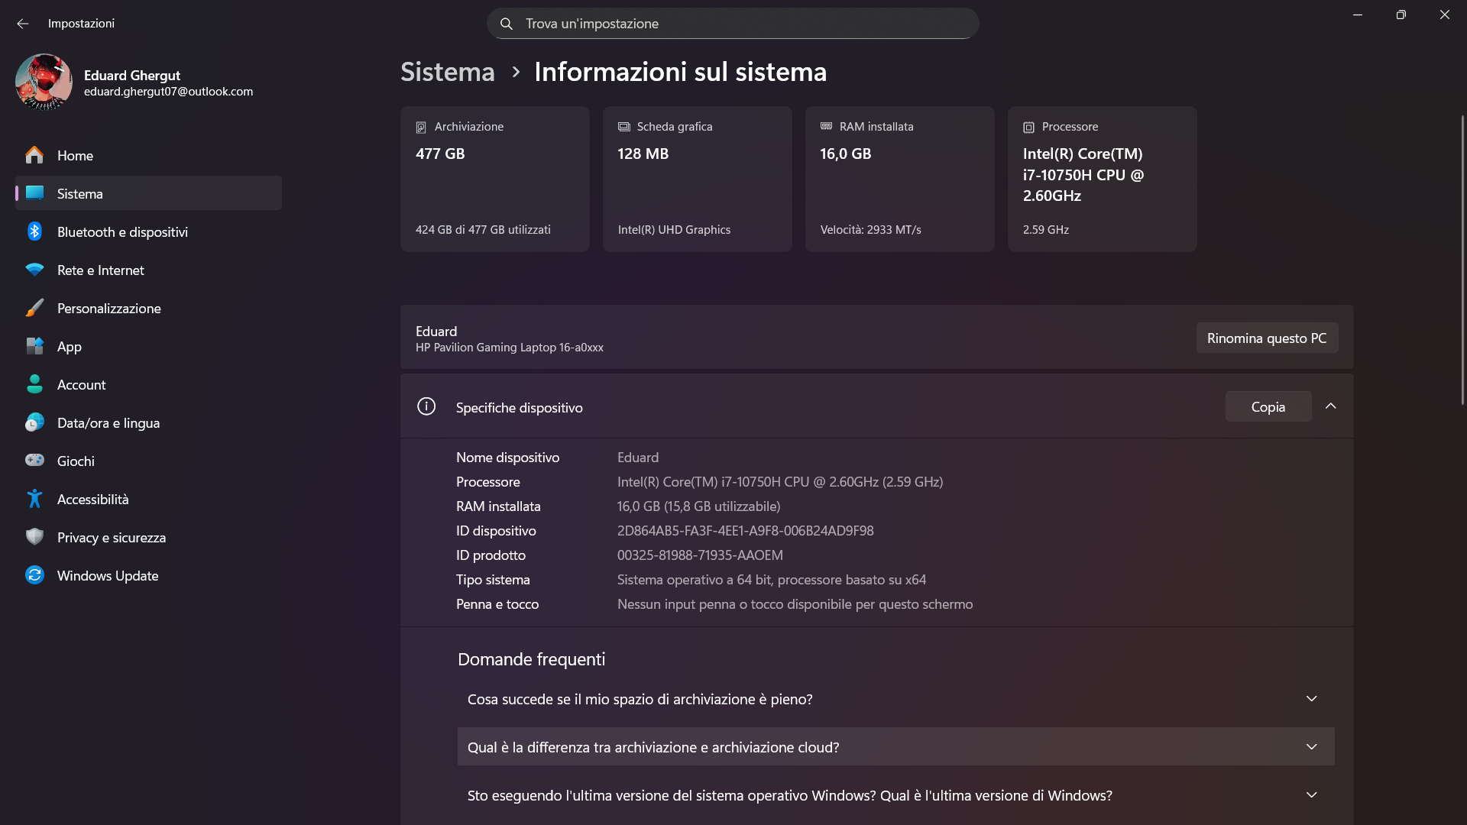Click the Personalizzazione paintbrush icon
Image resolution: width=1467 pixels, height=825 pixels.
[x=34, y=308]
